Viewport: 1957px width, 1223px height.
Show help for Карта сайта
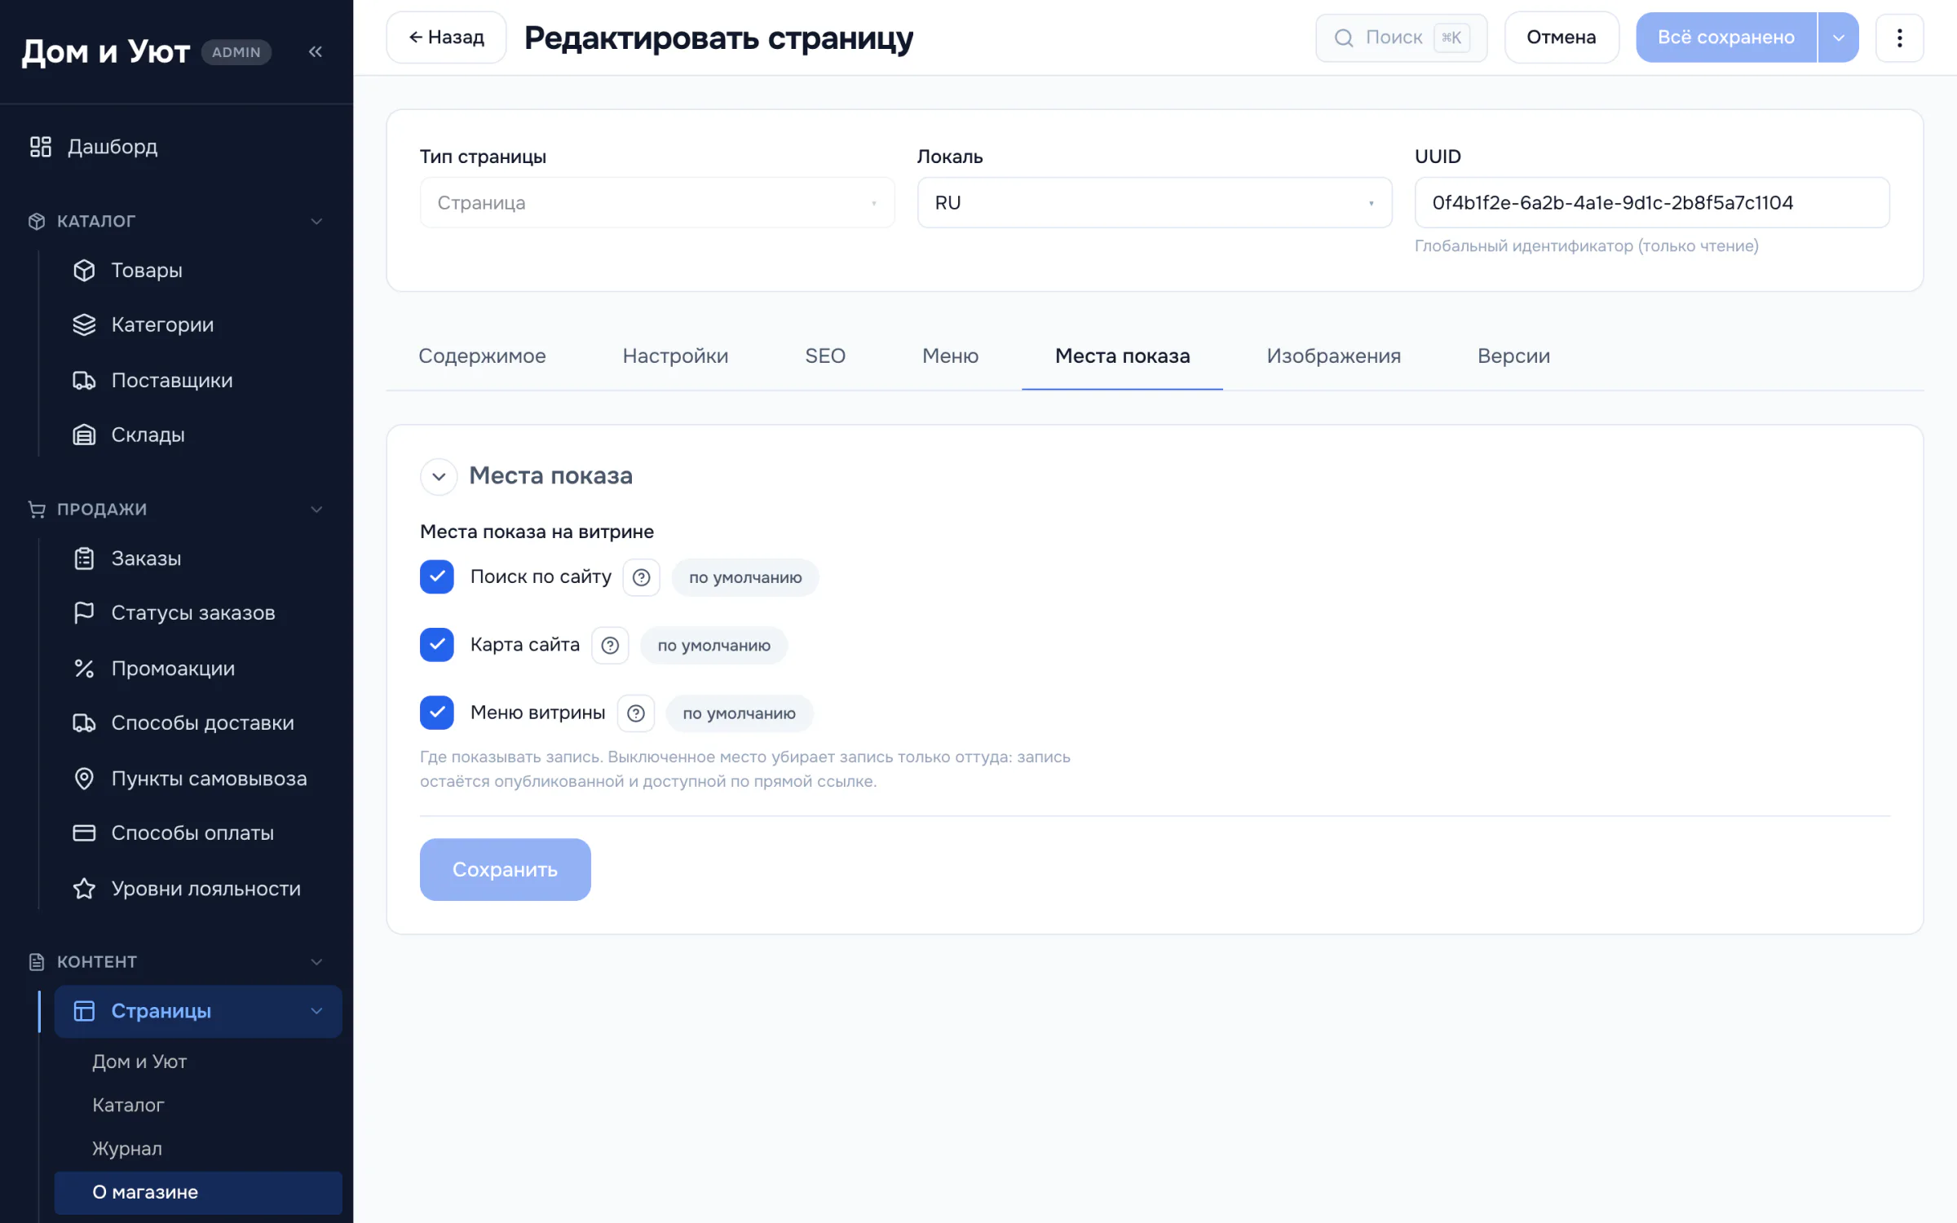[610, 645]
